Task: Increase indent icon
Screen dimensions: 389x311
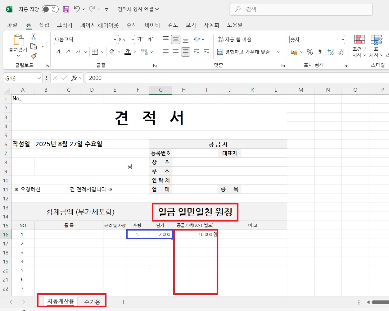Action: (x=206, y=52)
